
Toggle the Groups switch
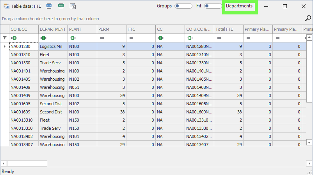(x=183, y=6)
